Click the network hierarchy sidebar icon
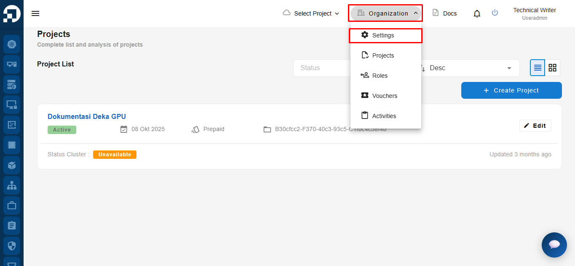 coord(12,185)
